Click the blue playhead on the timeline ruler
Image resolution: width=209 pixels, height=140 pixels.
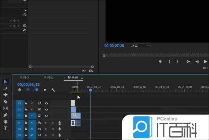tap(90, 90)
